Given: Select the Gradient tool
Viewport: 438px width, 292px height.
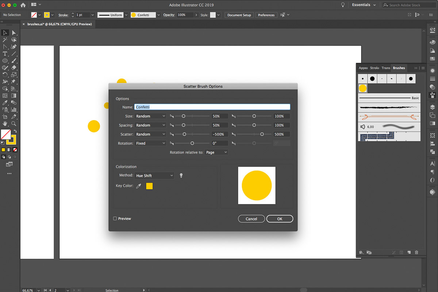Looking at the screenshot, I should coord(14,96).
